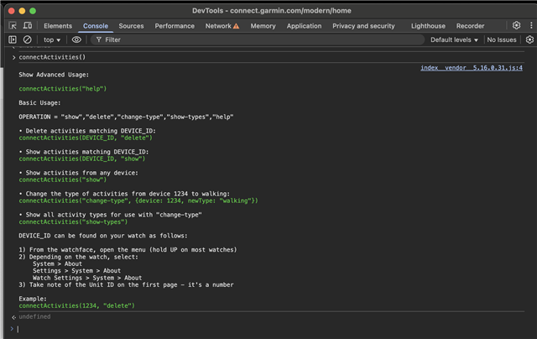537x339 pixels.
Task: Click the red close window button
Action: coord(11,11)
